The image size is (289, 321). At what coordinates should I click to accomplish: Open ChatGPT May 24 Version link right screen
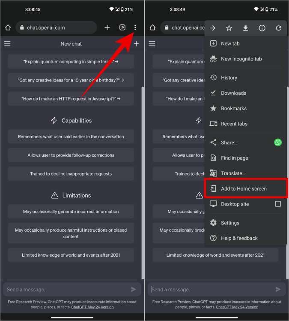(x=237, y=307)
